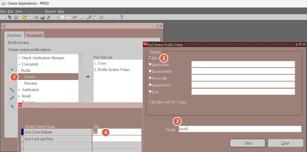Uncheck Profiles with No Values

(x=150, y=102)
